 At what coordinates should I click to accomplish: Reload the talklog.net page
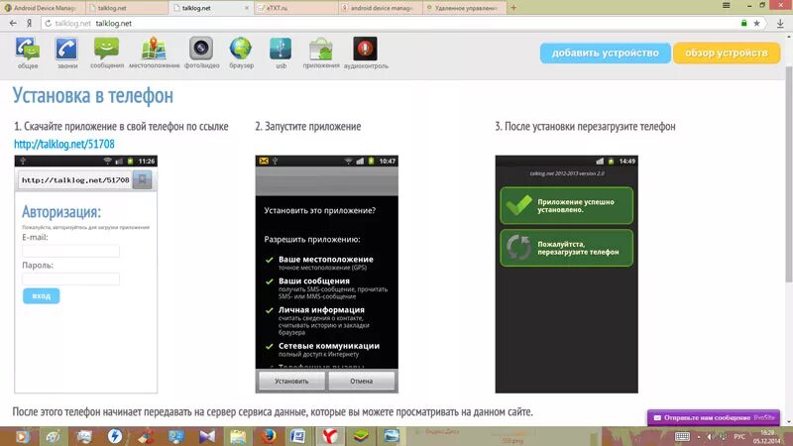[x=48, y=23]
